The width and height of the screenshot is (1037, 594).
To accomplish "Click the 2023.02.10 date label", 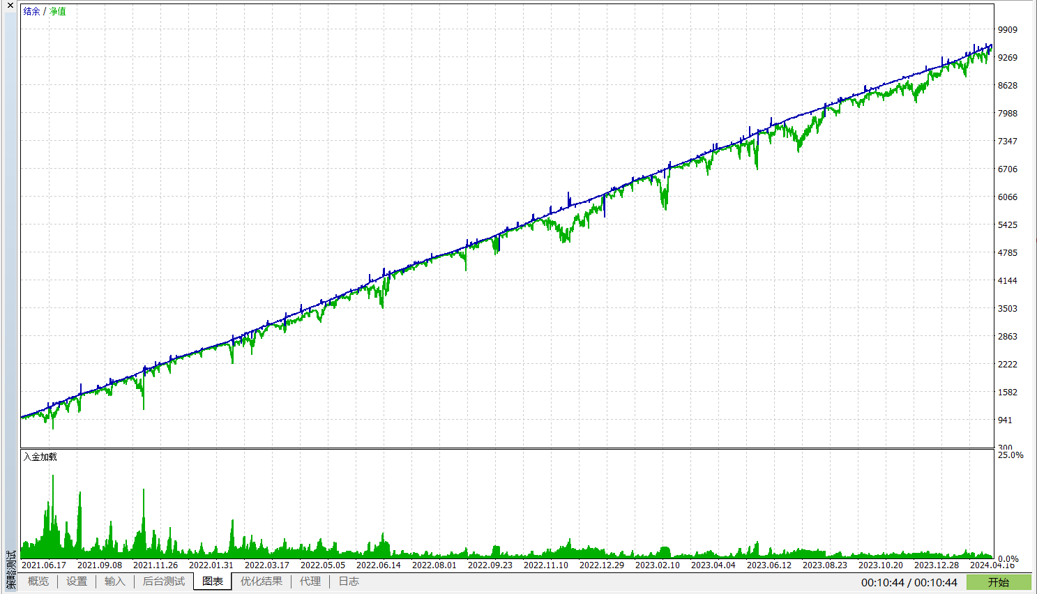I will pos(658,565).
